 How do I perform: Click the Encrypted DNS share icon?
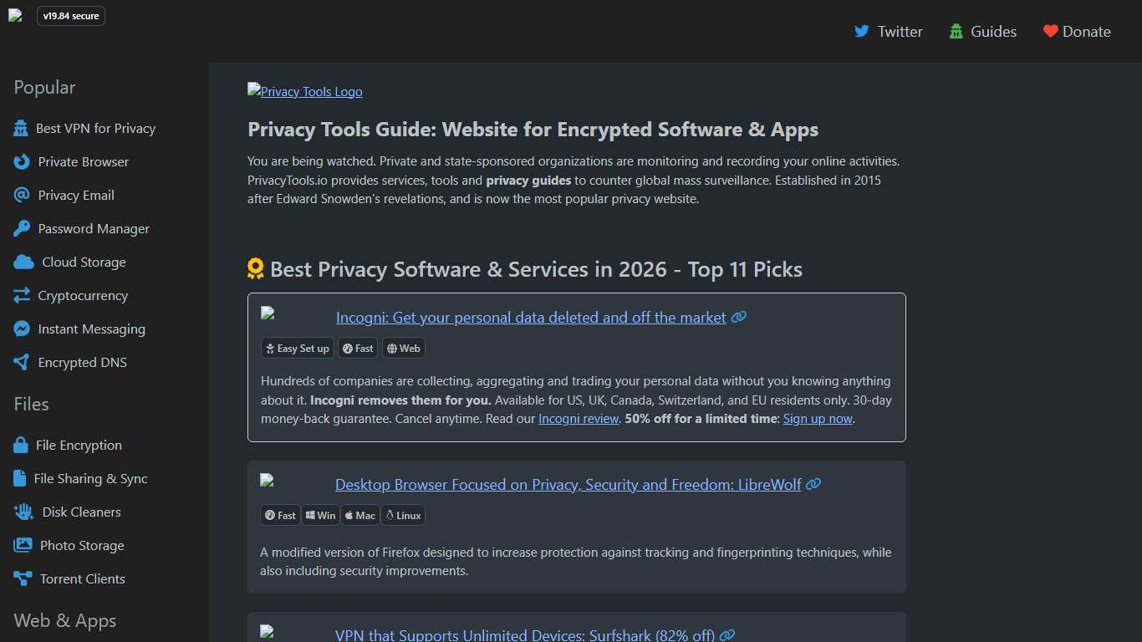[22, 362]
